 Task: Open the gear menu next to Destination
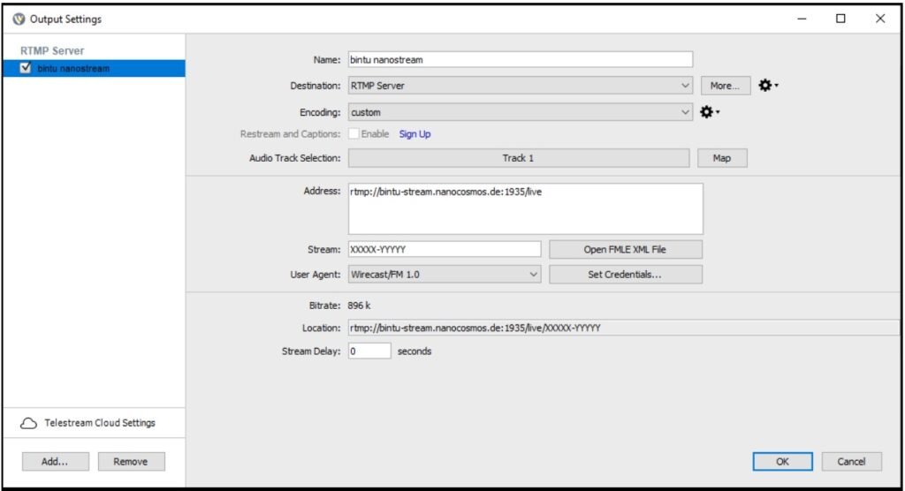tap(768, 86)
